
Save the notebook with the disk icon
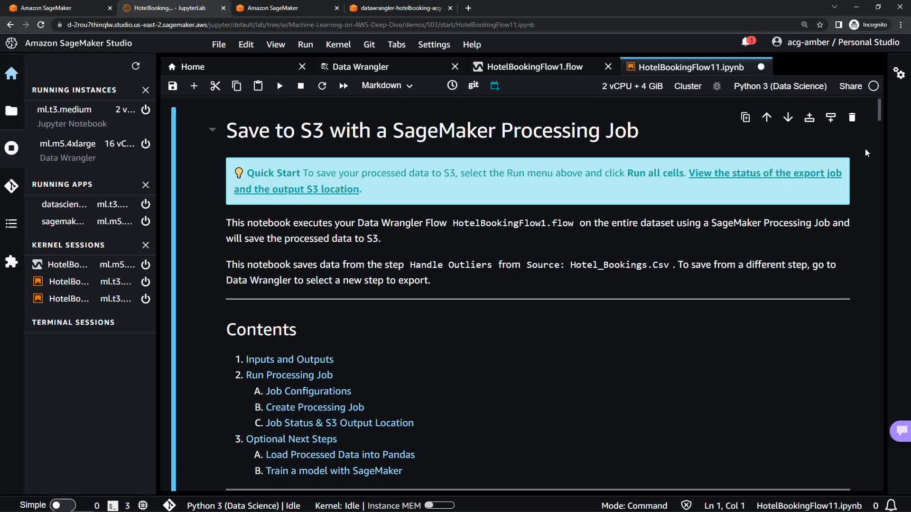point(173,86)
